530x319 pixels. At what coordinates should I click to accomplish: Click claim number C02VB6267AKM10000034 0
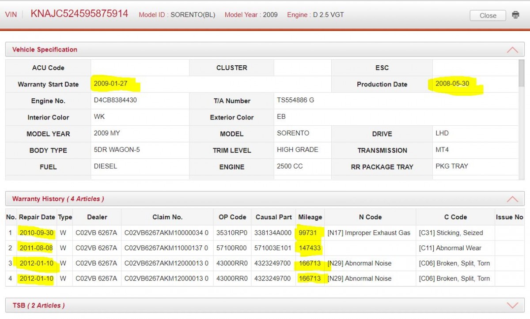(167, 233)
